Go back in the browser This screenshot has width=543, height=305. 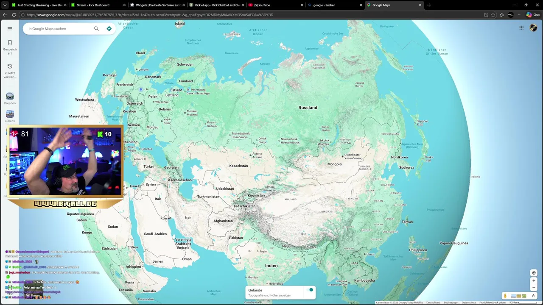(x=5, y=15)
